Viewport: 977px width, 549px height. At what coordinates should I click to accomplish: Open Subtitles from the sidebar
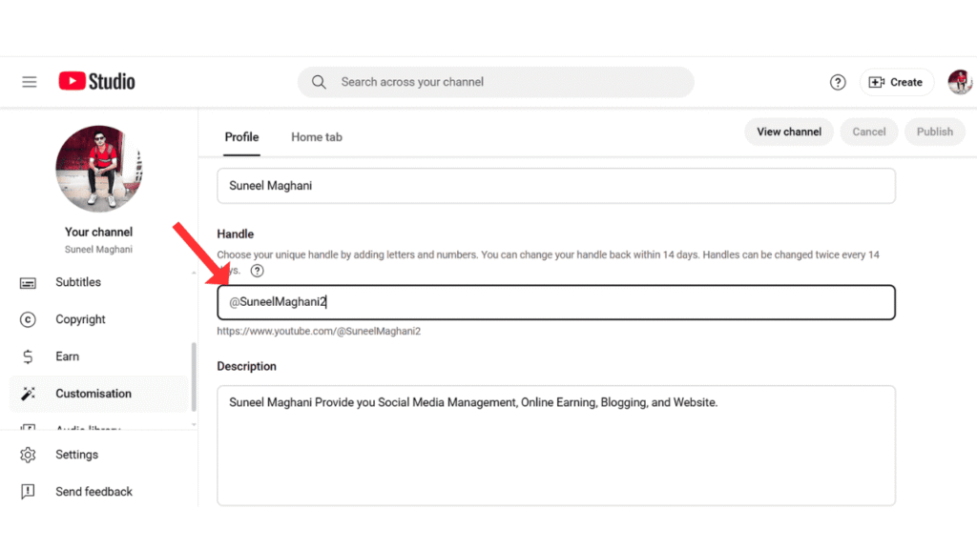pyautogui.click(x=77, y=282)
